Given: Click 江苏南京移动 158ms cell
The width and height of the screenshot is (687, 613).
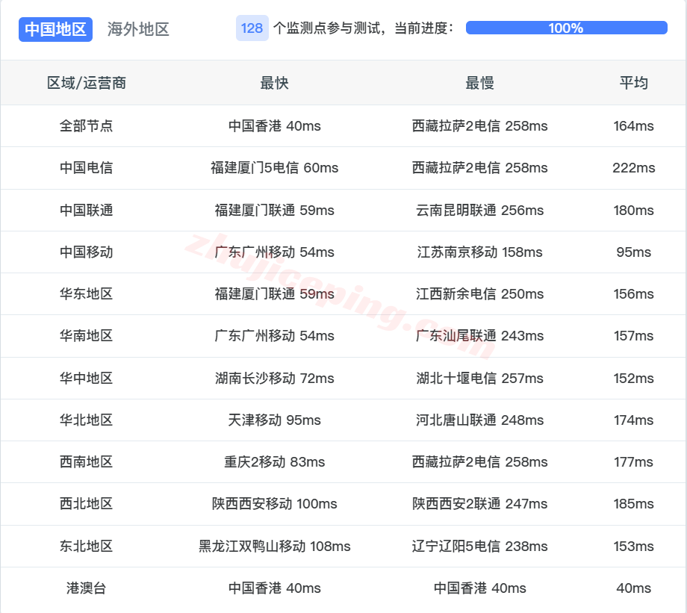Looking at the screenshot, I should 479,252.
